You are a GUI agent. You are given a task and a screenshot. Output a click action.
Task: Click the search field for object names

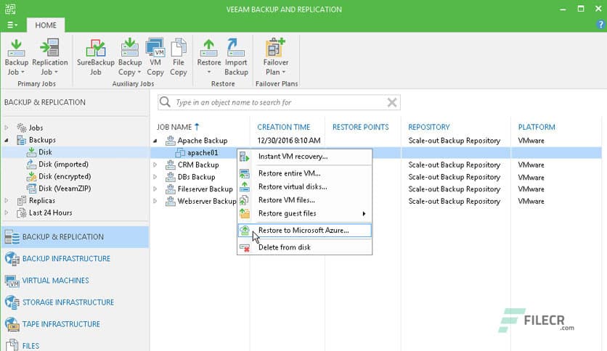pos(279,102)
